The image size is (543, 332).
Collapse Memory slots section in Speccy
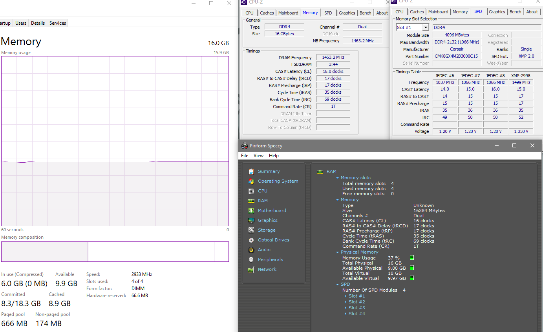point(337,178)
